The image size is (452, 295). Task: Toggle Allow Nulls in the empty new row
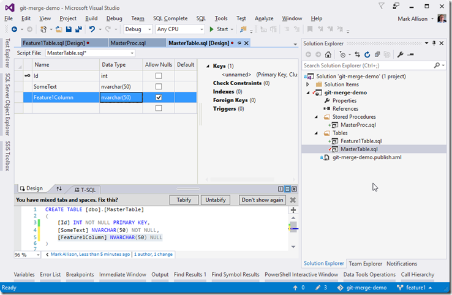pos(159,108)
